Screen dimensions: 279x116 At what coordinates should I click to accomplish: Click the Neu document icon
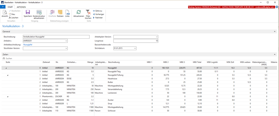[10, 14]
